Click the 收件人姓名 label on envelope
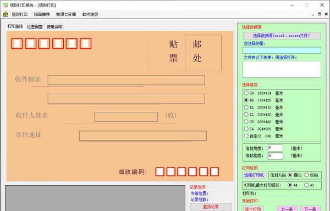The height and width of the screenshot is (211, 330). tap(31, 115)
